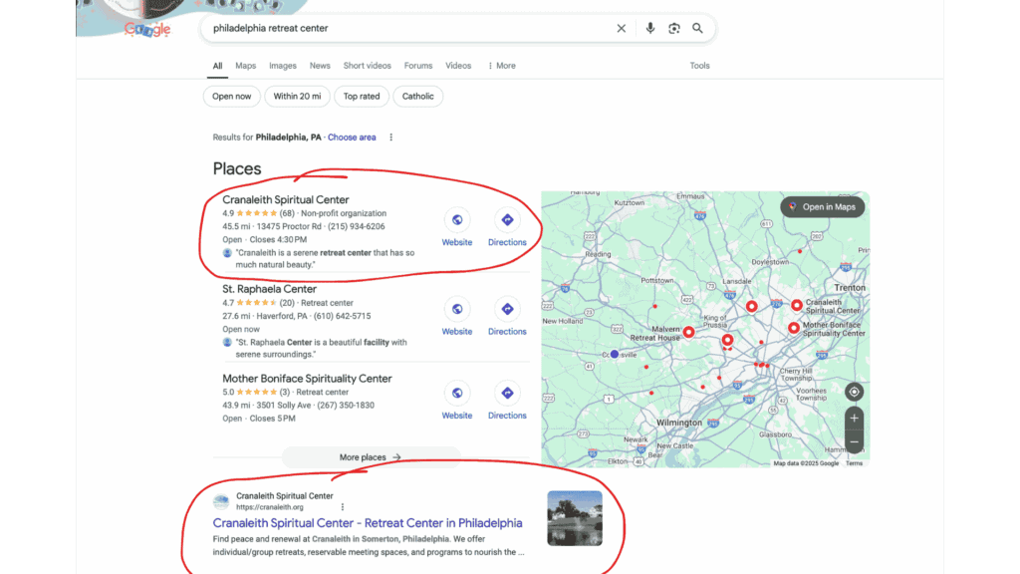
Task: Toggle the Within 20 mi filter chip
Action: point(297,97)
